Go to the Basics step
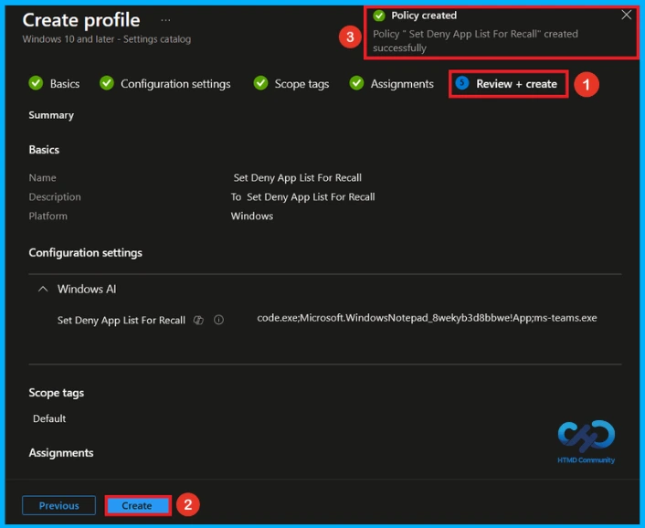 click(x=65, y=84)
